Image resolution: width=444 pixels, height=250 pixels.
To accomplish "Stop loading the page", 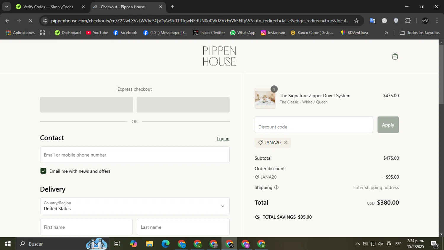I will coord(30,21).
